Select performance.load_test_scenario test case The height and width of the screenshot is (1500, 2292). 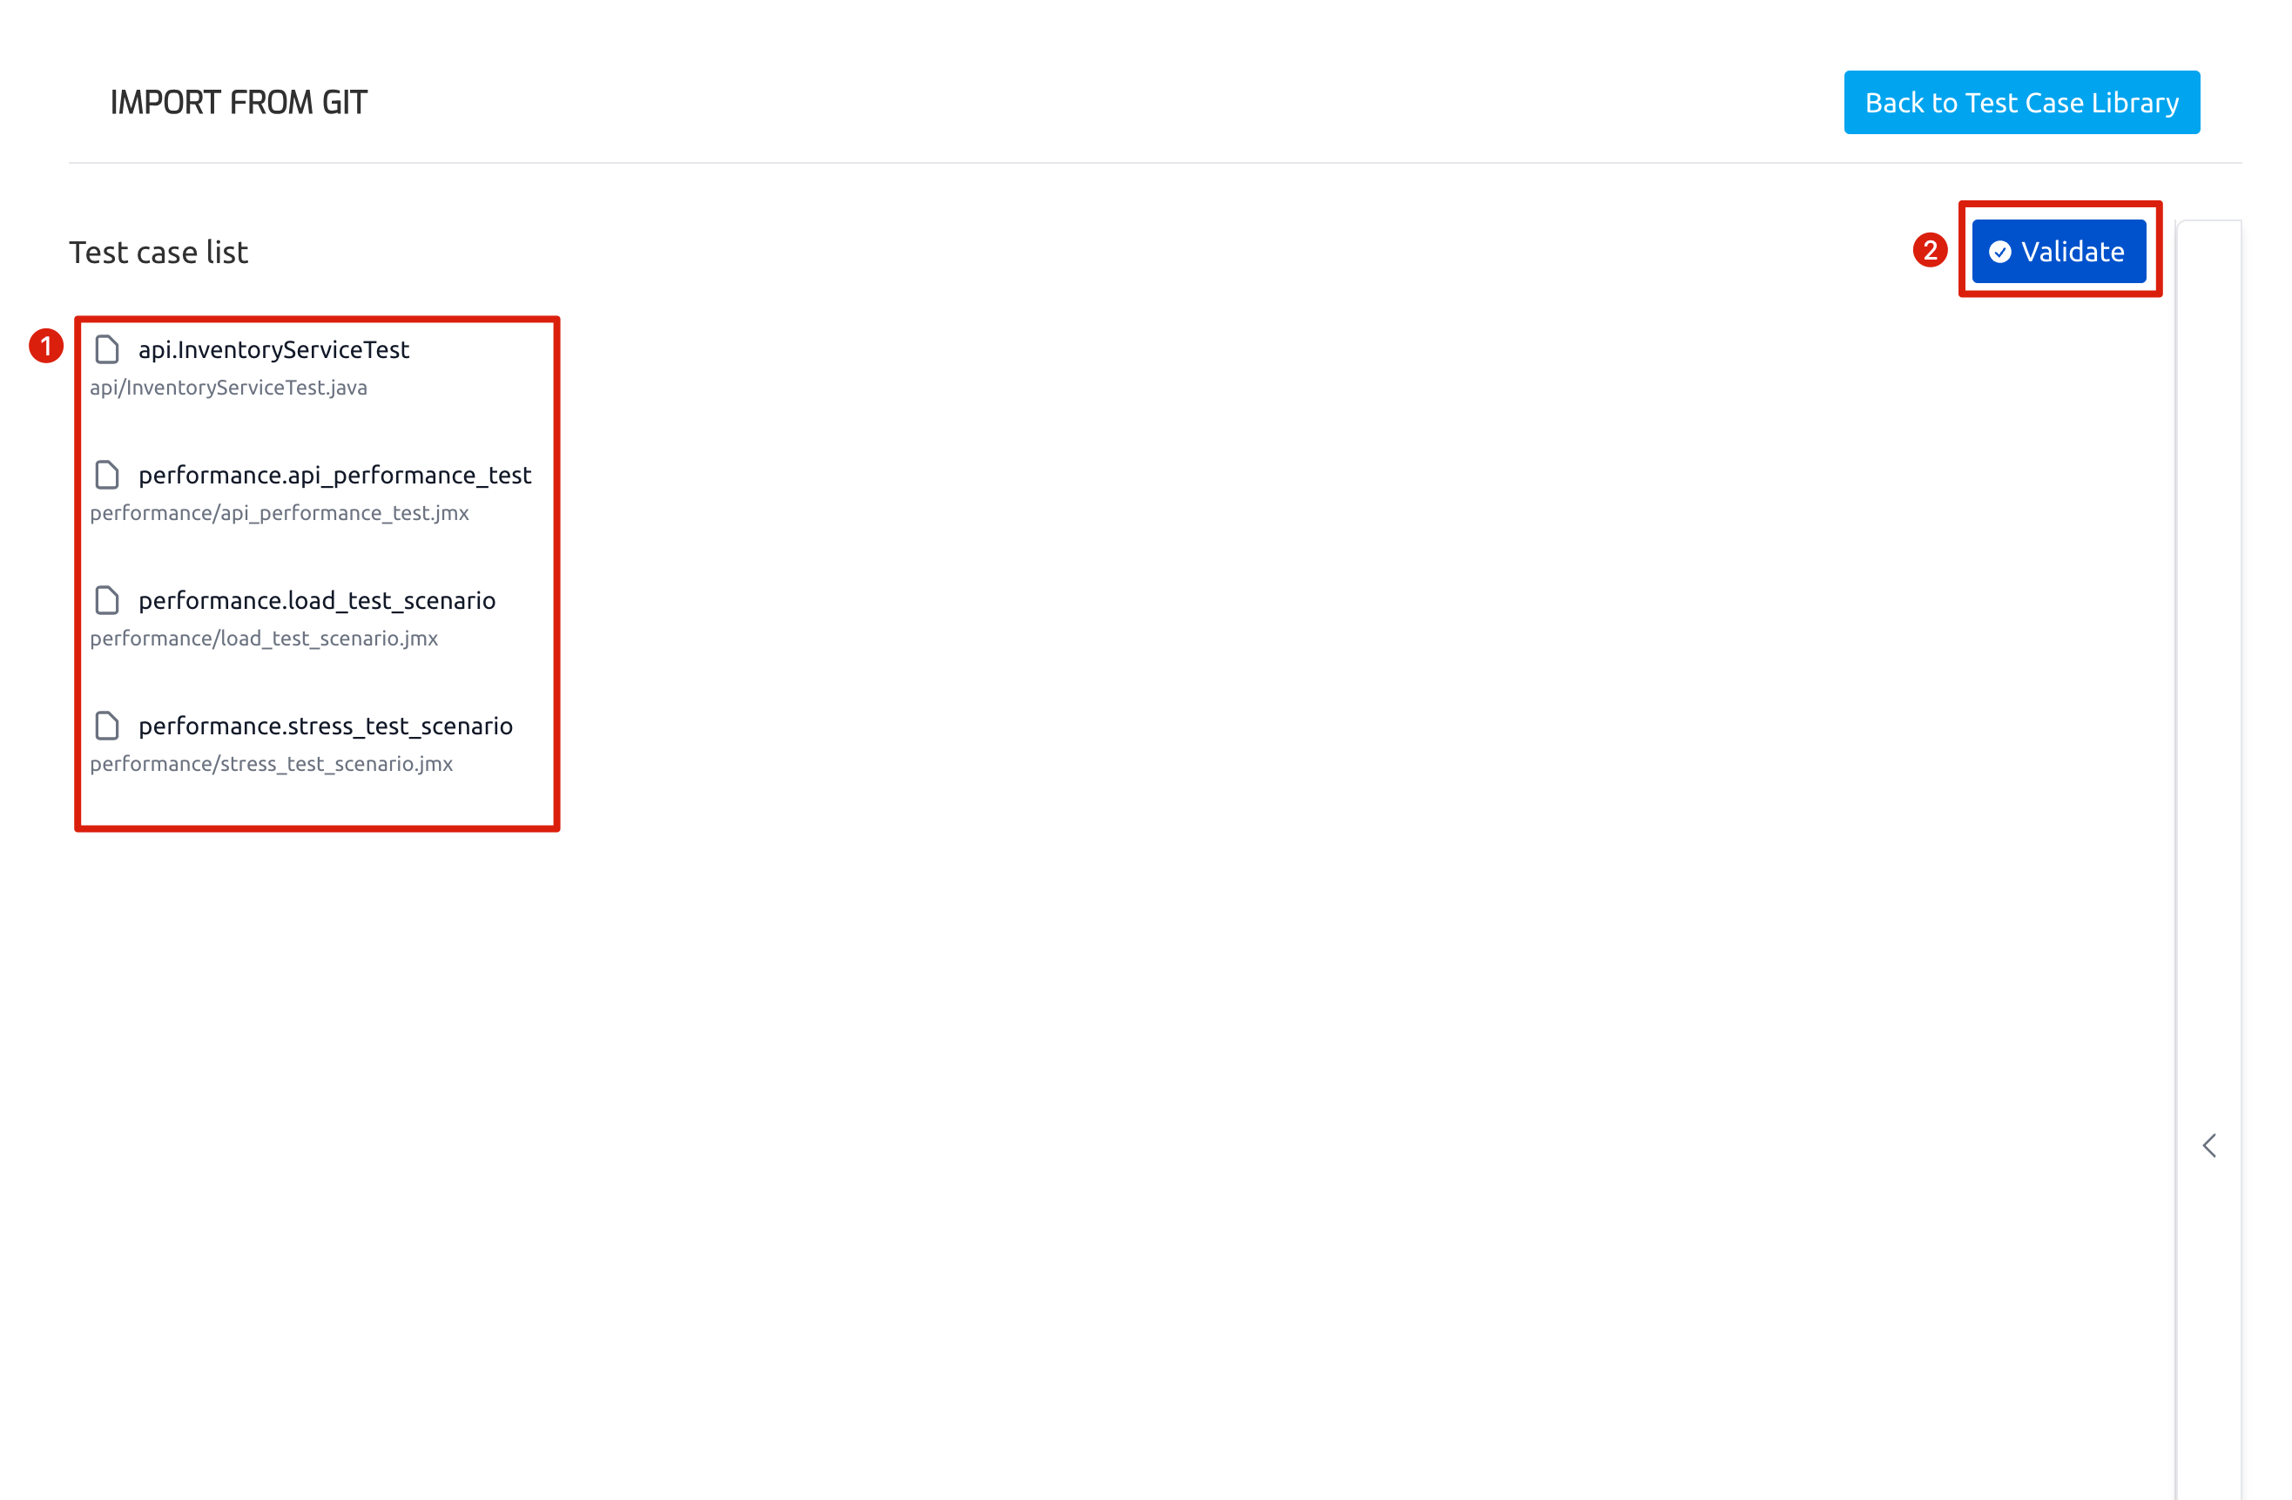tap(317, 600)
